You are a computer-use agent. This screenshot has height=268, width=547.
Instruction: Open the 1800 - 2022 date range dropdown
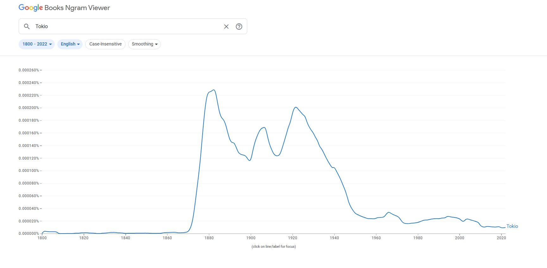coord(37,44)
